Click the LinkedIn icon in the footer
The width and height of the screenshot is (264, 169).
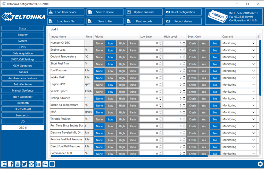(38, 164)
